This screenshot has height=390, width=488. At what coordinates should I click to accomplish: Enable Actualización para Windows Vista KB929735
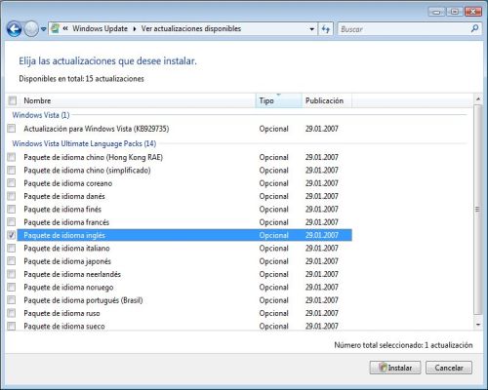pyautogui.click(x=12, y=129)
